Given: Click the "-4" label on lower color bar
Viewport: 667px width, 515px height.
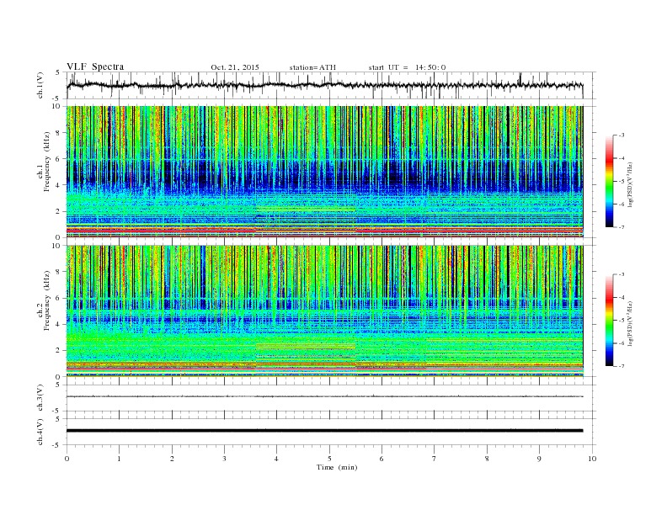Looking at the screenshot, I should click(x=621, y=297).
